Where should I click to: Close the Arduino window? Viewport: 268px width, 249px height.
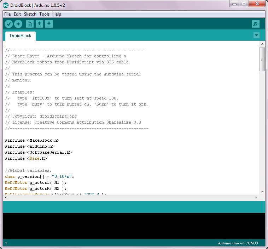coord(257,4)
